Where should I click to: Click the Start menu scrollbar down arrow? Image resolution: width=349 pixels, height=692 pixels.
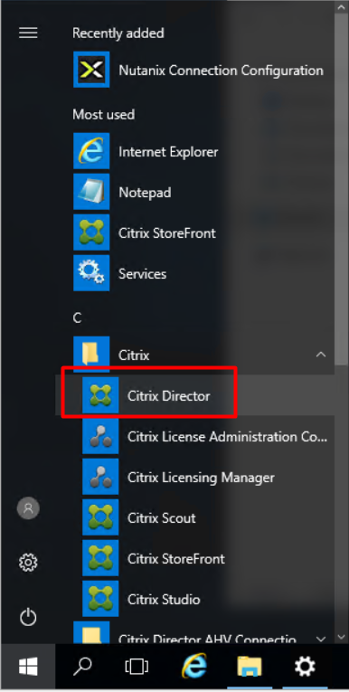click(341, 638)
